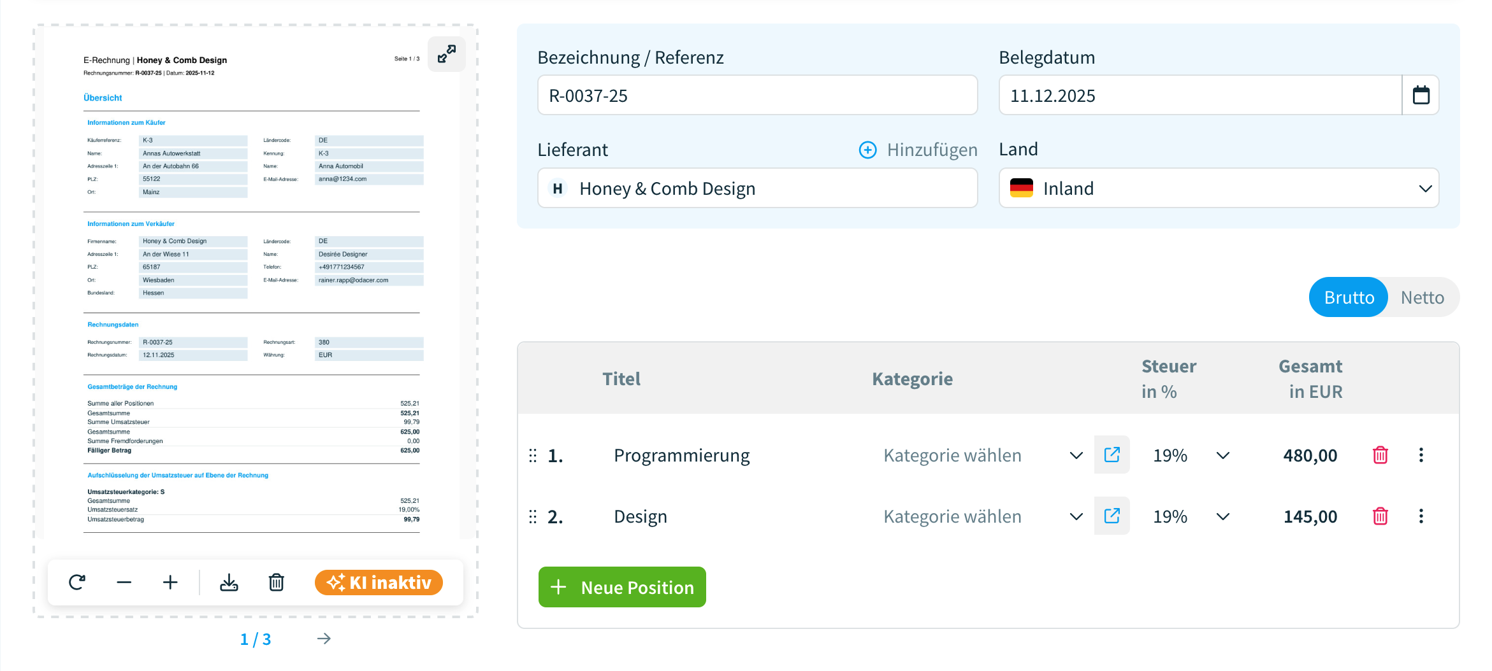The height and width of the screenshot is (671, 1492).
Task: Open the options menu for position Programmierung
Action: coord(1421,455)
